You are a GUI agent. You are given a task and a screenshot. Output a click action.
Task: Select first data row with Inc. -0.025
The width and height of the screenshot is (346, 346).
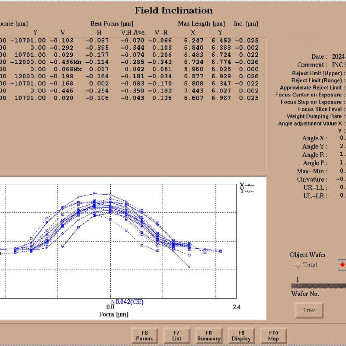[130, 40]
